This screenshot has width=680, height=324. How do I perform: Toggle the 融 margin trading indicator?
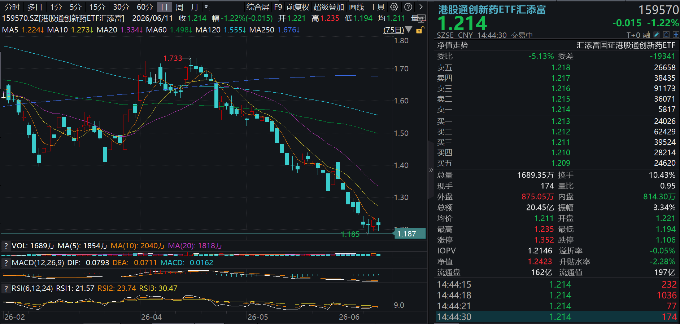pos(646,35)
